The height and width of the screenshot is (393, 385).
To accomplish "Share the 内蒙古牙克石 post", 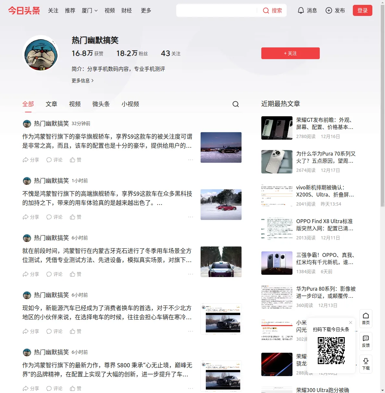I will 31,274.
